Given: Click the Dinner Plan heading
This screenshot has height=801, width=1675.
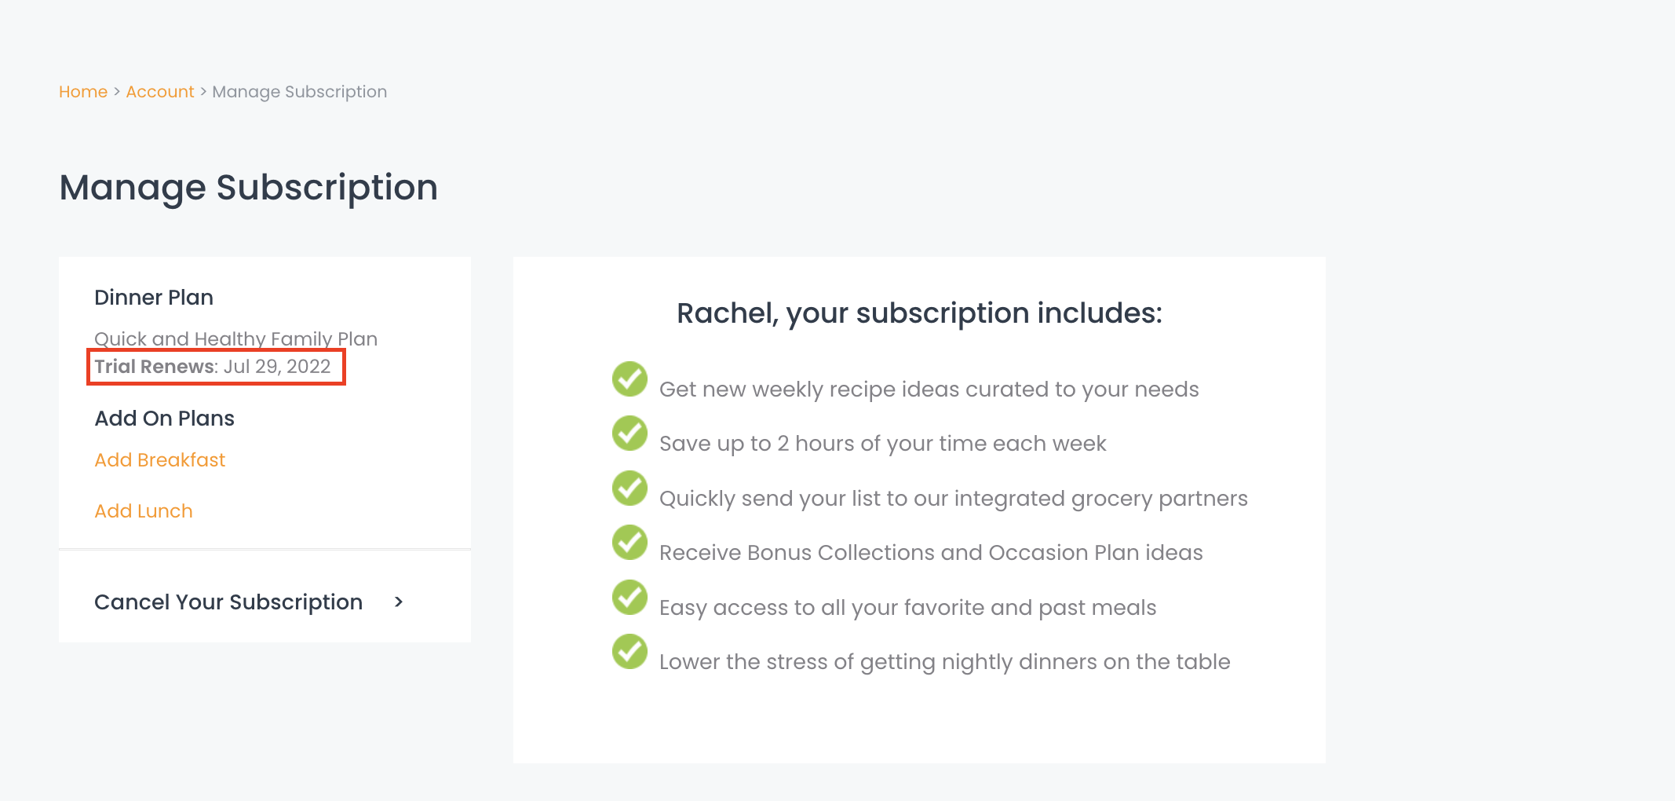Looking at the screenshot, I should coord(154,298).
